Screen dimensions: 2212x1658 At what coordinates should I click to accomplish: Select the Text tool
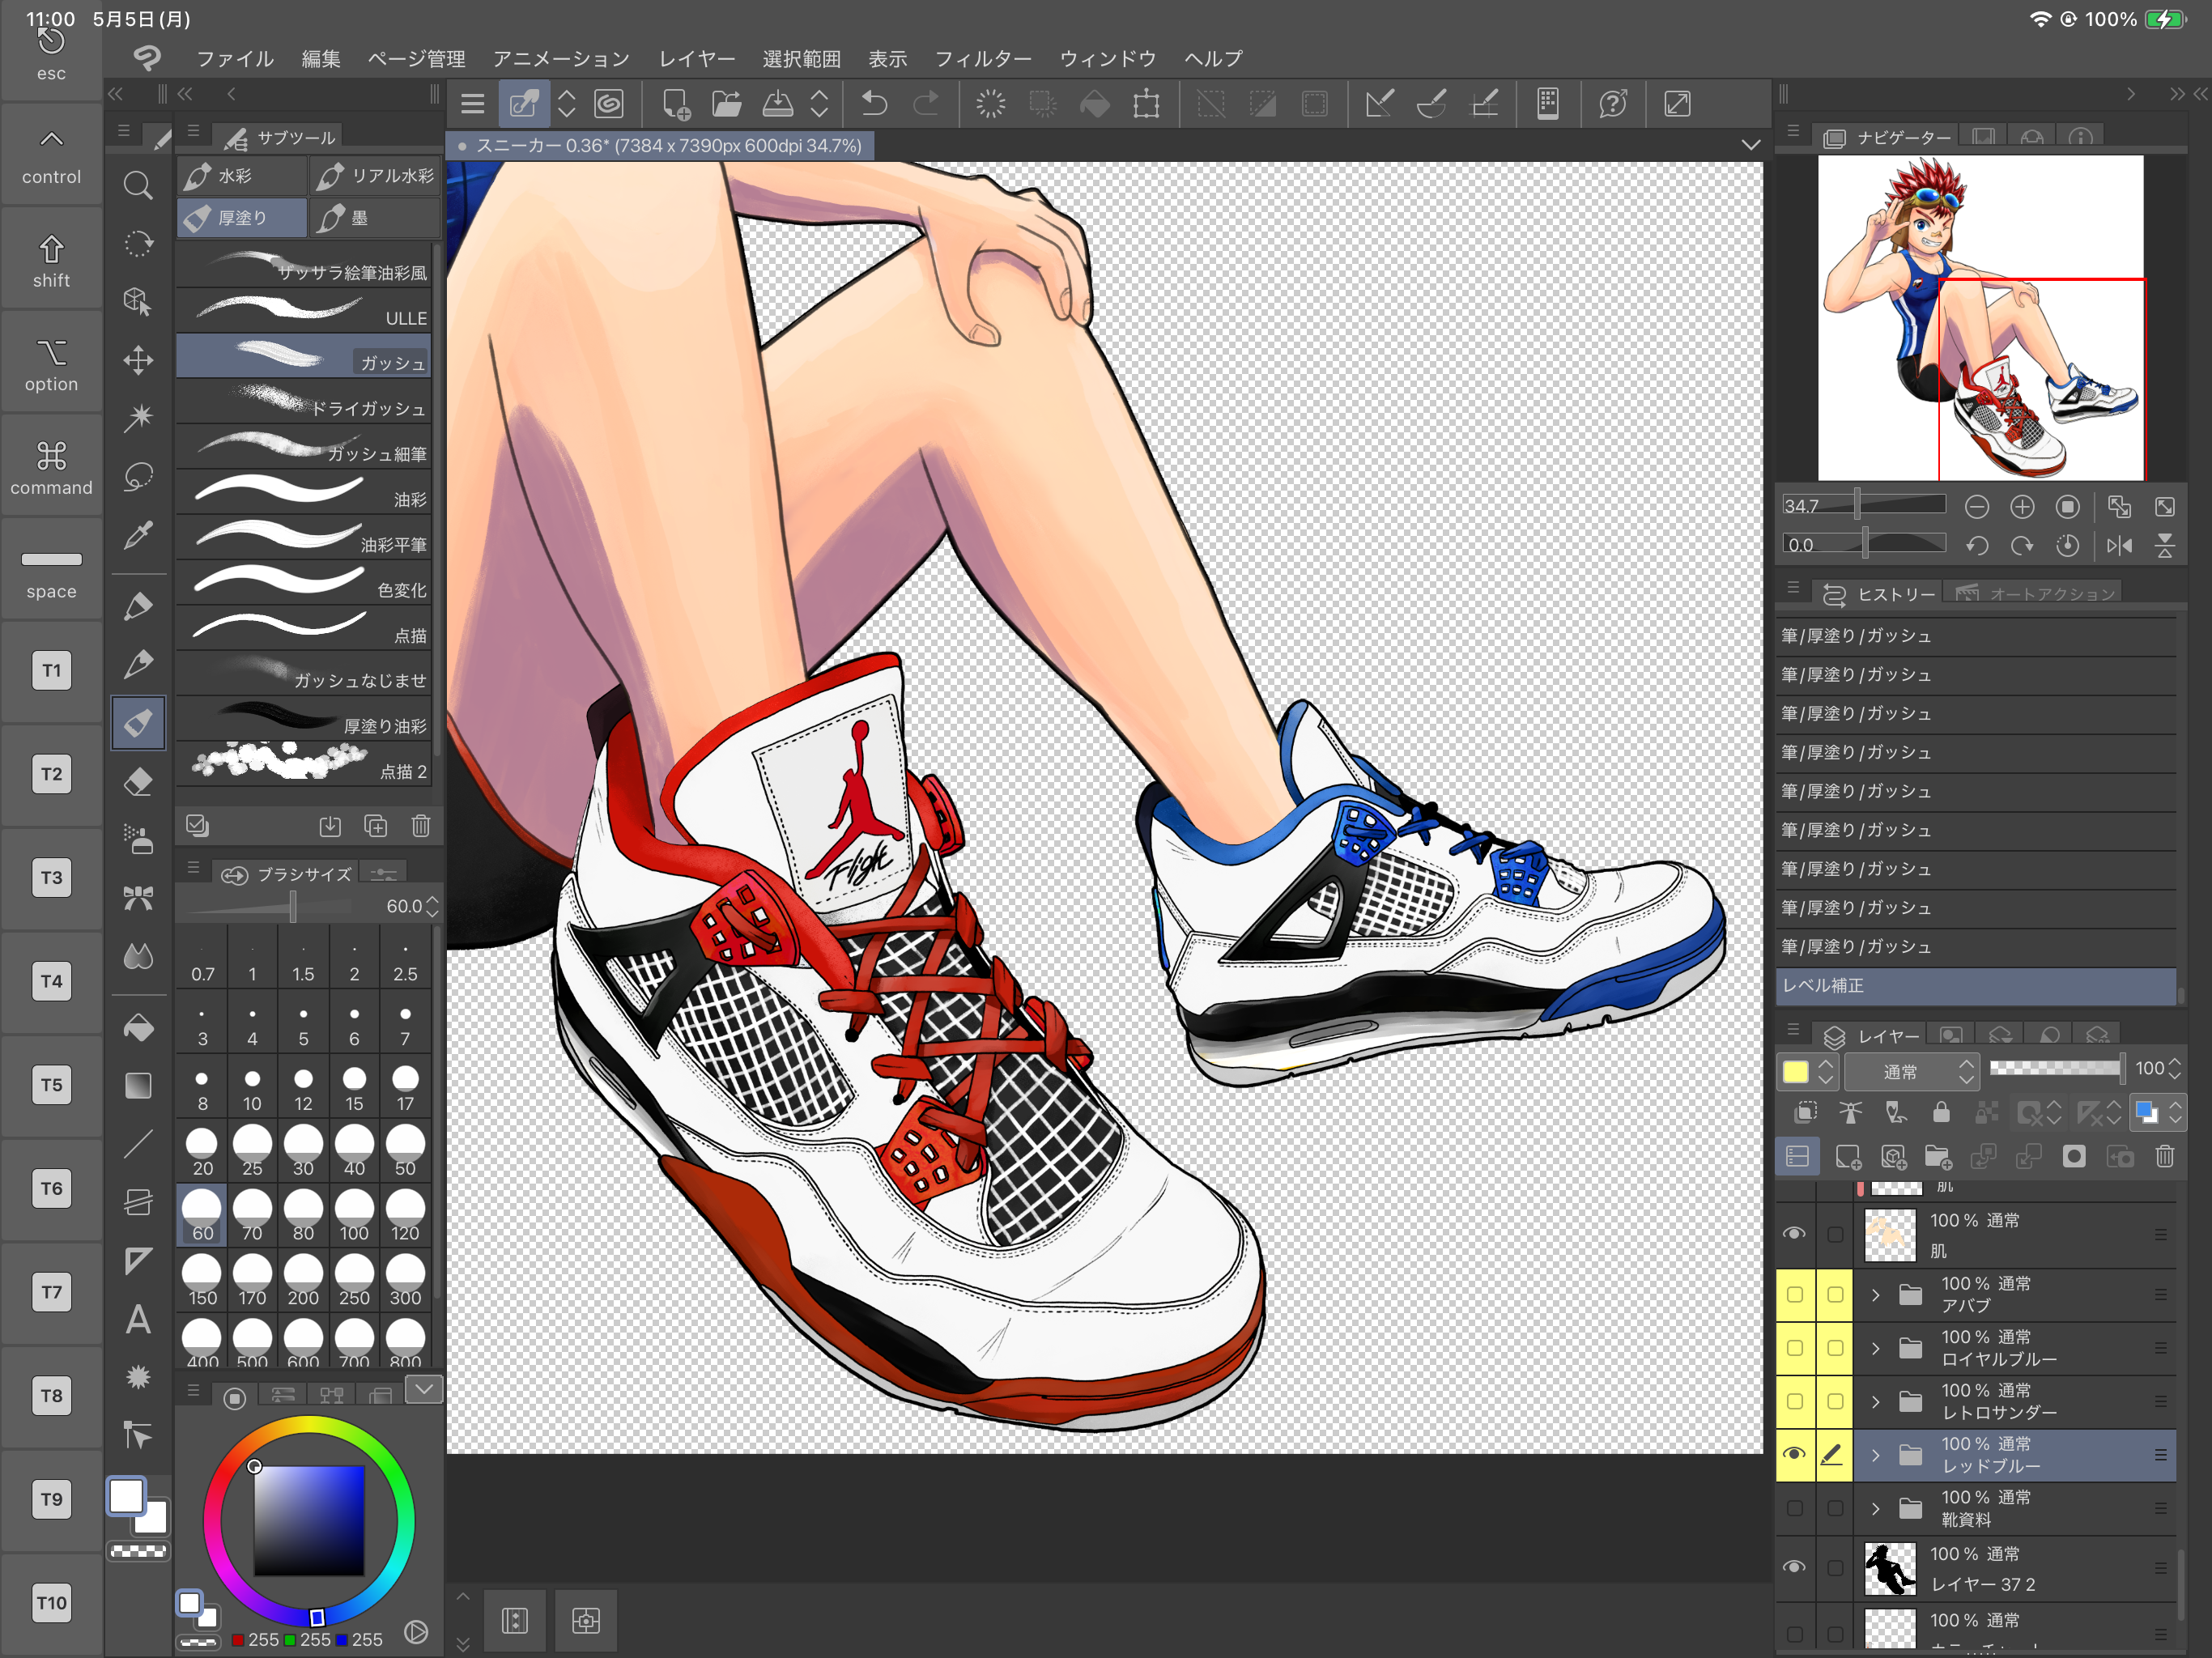[138, 1319]
